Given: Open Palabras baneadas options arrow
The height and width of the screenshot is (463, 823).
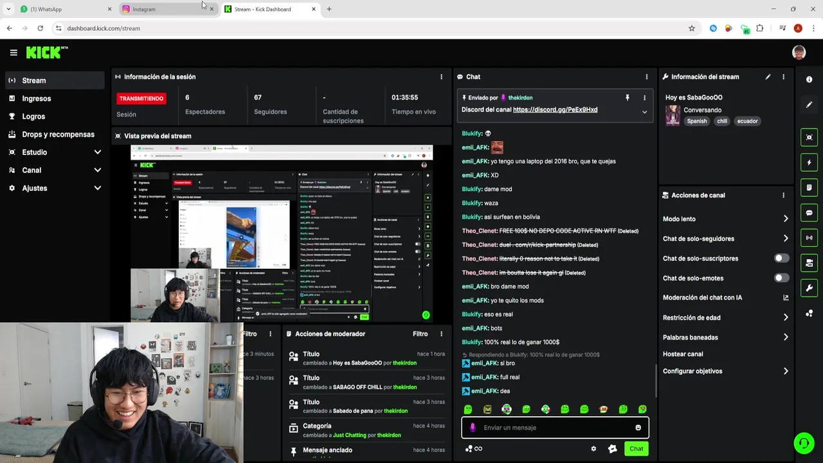Looking at the screenshot, I should (786, 338).
